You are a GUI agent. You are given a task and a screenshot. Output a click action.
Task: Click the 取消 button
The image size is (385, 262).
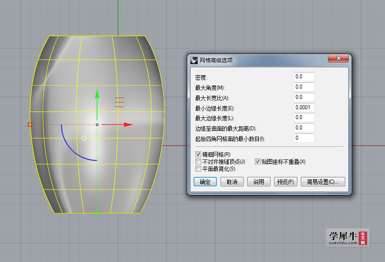click(232, 182)
